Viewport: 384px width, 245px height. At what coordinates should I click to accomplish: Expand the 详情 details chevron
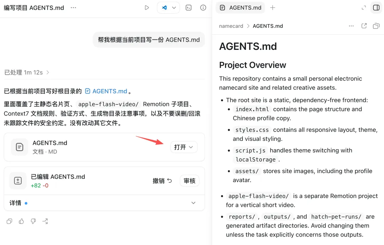pyautogui.click(x=193, y=203)
